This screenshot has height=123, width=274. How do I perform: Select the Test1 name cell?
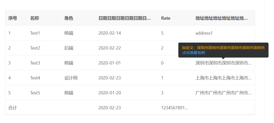coord(35,33)
